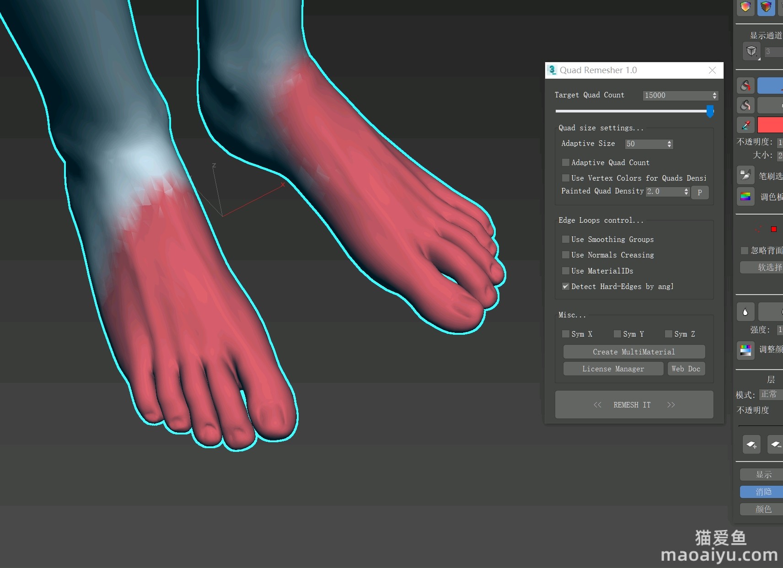
Task: Enable Sym X symmetry
Action: pos(566,334)
